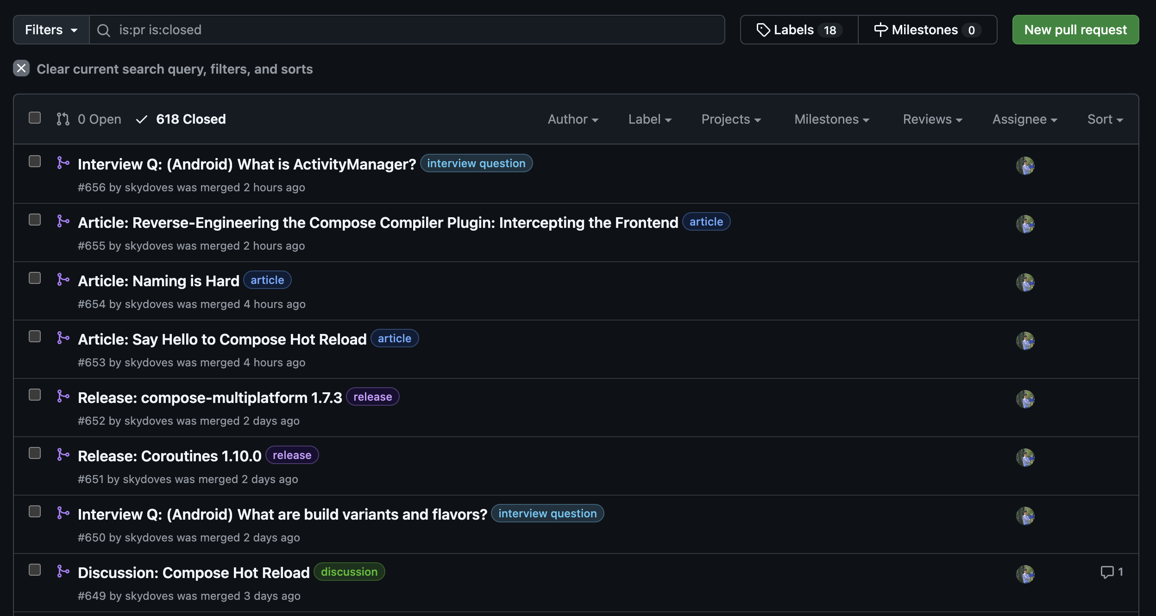1156x616 pixels.
Task: Open Release: Coroutines 1.10.0
Action: click(x=170, y=456)
